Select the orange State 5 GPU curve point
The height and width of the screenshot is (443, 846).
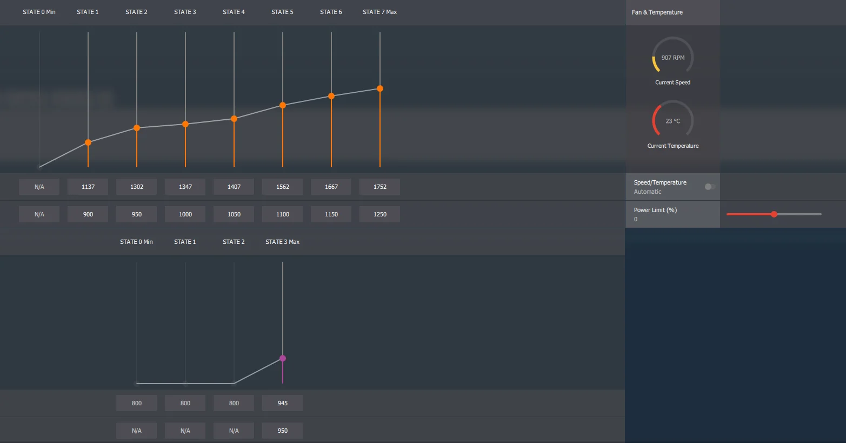[x=283, y=105]
